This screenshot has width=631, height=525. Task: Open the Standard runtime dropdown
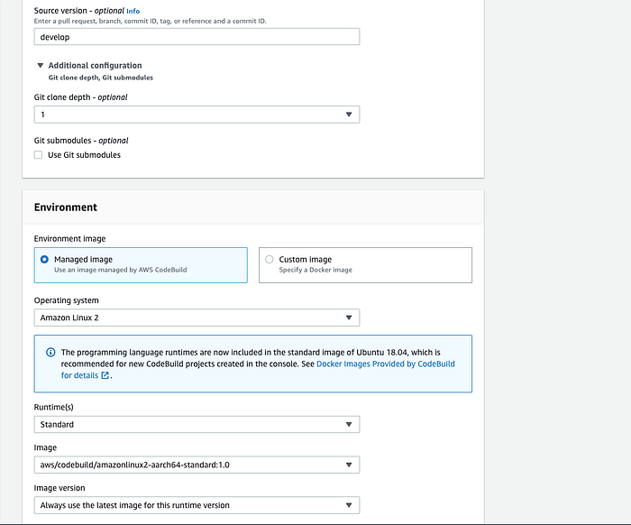(x=197, y=424)
